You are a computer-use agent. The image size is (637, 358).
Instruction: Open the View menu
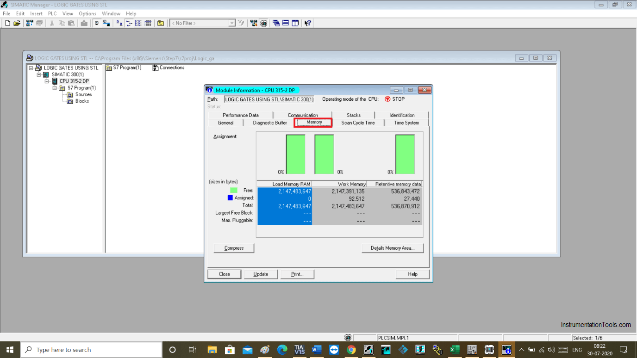pyautogui.click(x=68, y=13)
